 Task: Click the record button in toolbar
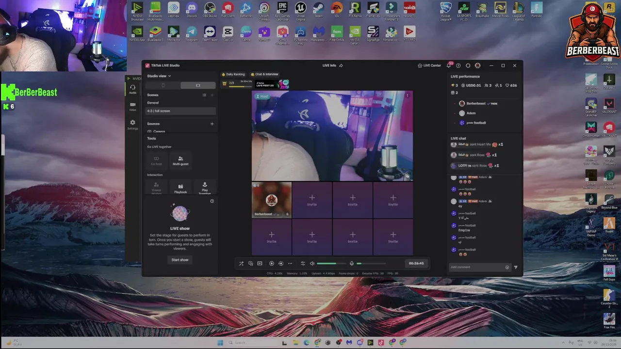272,264
